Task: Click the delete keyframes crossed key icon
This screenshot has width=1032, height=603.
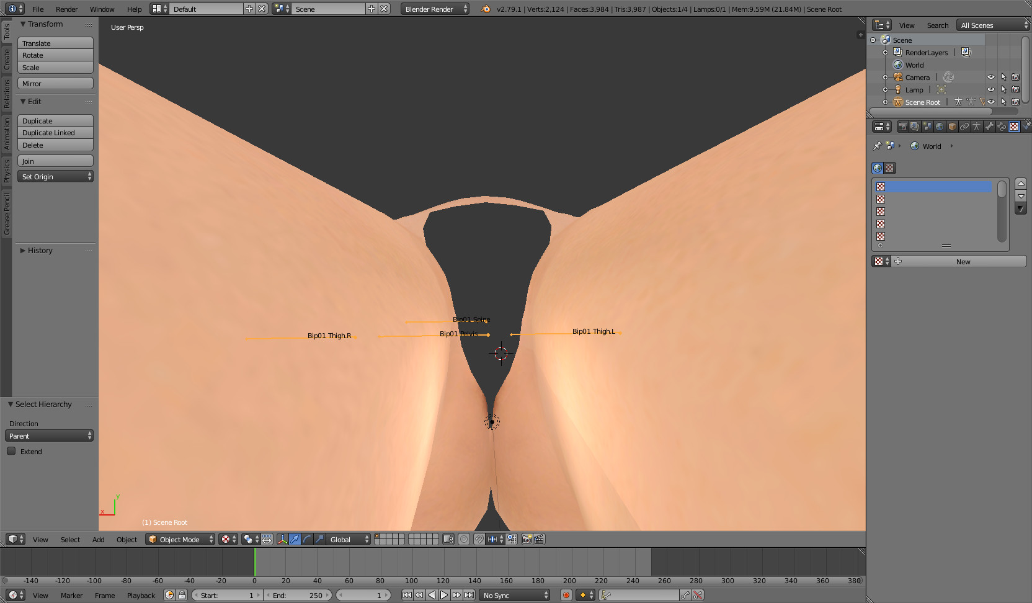Action: pyautogui.click(x=698, y=595)
